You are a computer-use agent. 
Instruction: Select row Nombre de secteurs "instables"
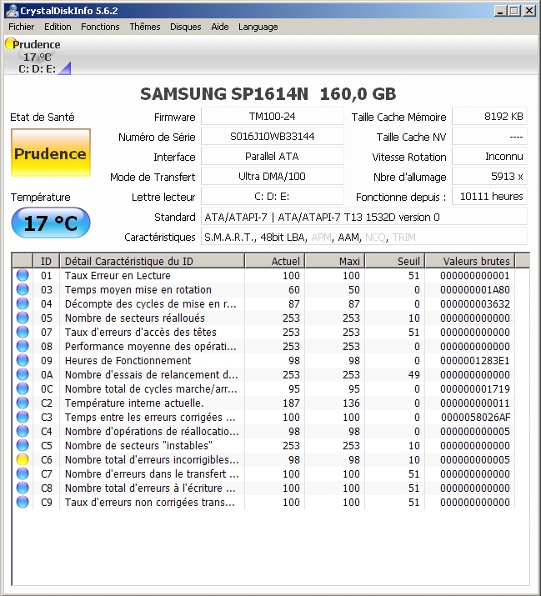pyautogui.click(x=264, y=445)
